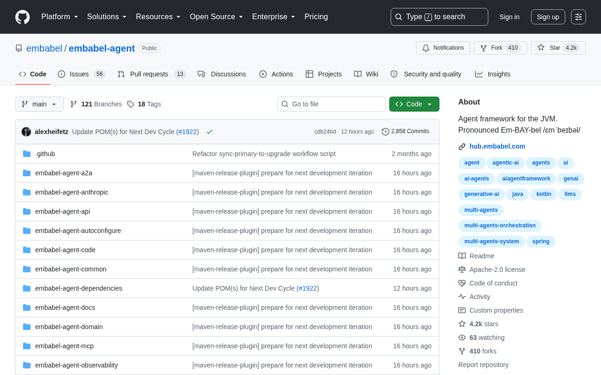The width and height of the screenshot is (601, 375).
Task: Expand the Solutions menu
Action: click(x=107, y=17)
